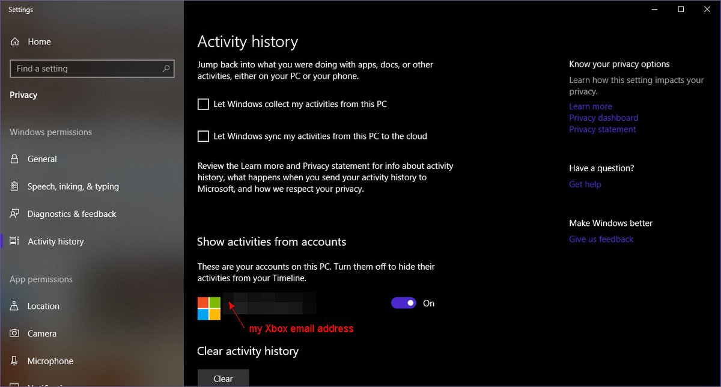Focus the Find a setting search box
721x387 pixels.
pyautogui.click(x=92, y=69)
